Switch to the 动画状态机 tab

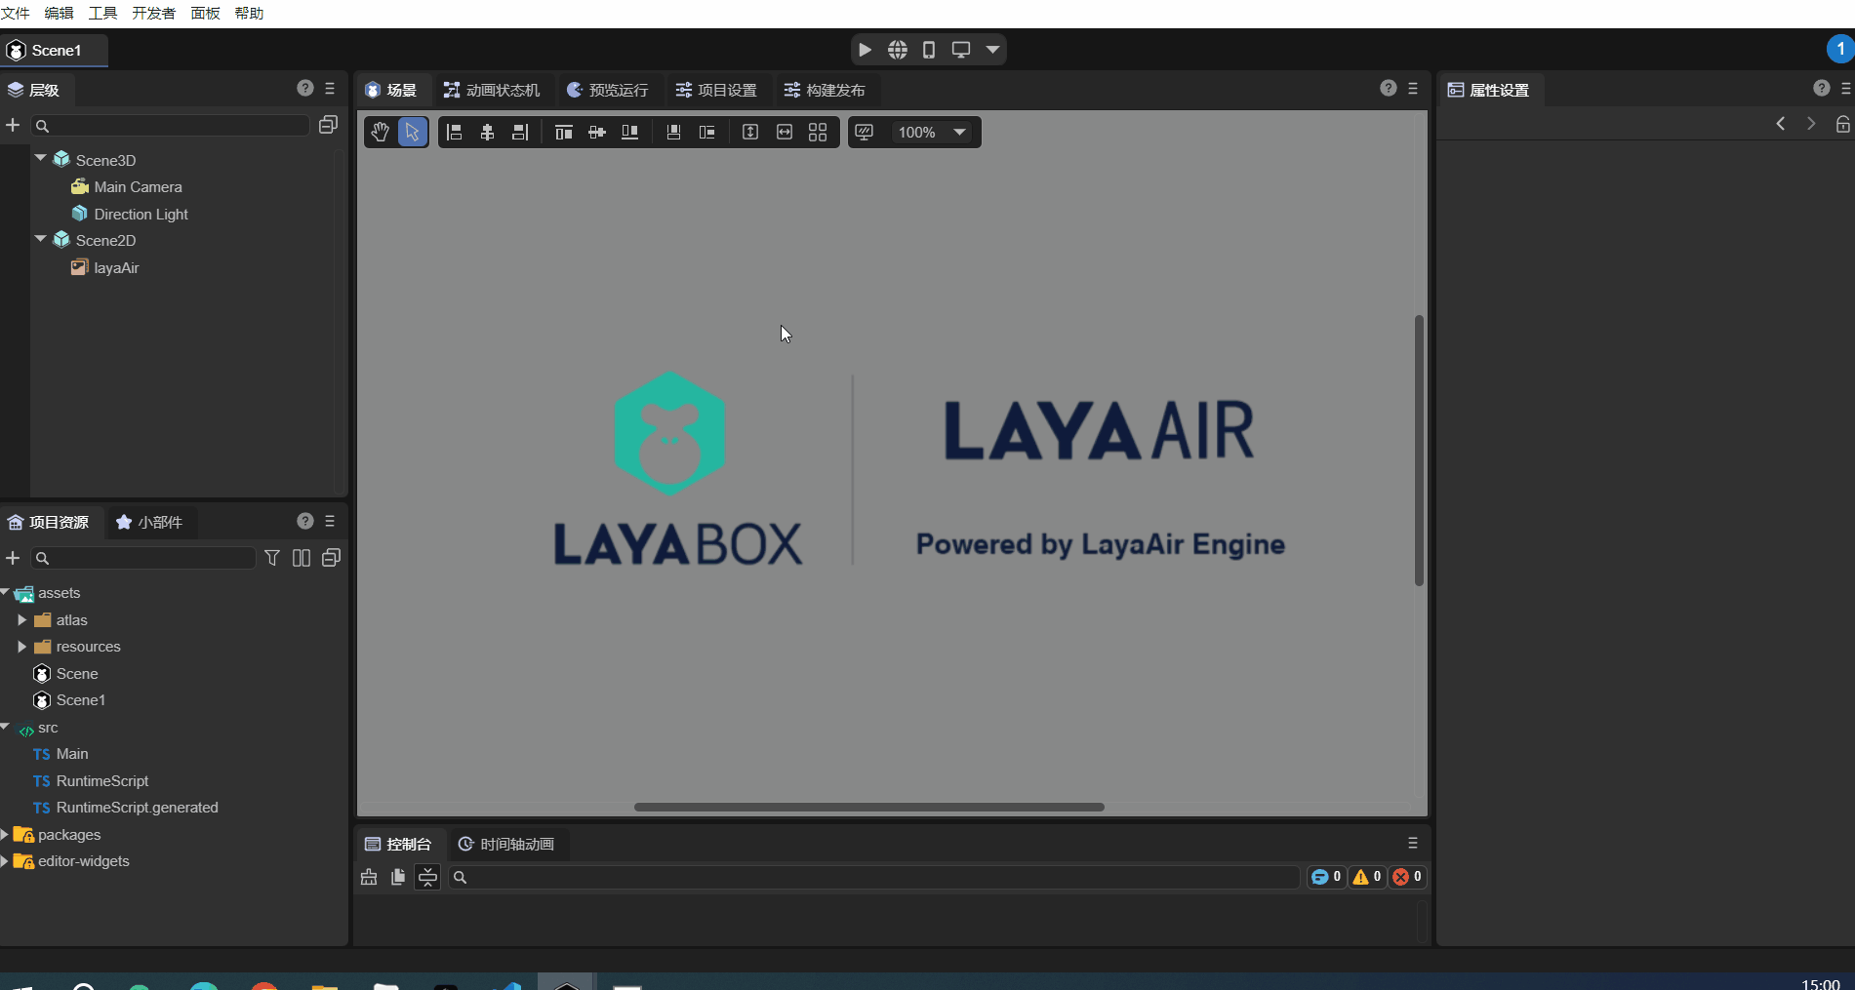coord(492,90)
